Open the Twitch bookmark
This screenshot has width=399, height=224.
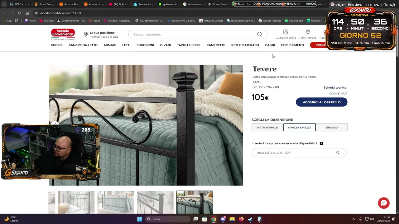30,21
